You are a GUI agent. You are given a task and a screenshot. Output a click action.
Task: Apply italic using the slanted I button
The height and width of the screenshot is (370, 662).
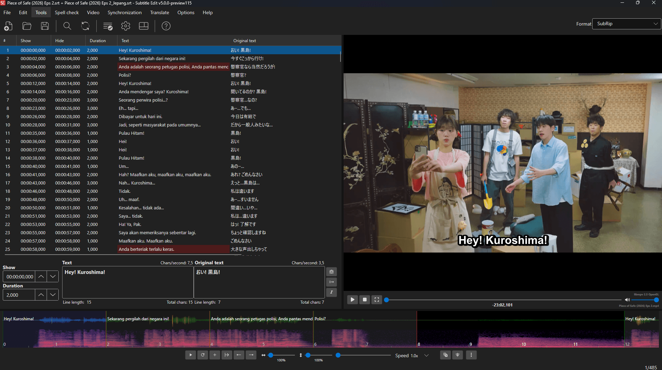332,292
